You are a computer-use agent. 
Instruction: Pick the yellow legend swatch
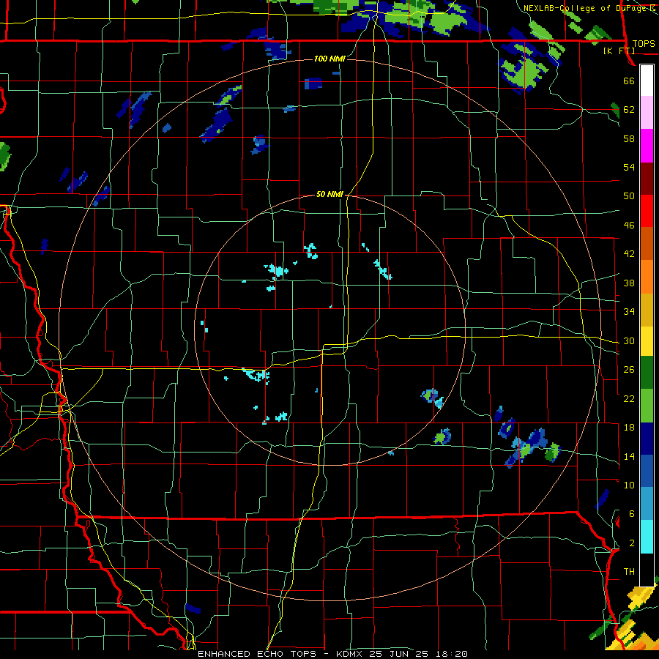647,341
